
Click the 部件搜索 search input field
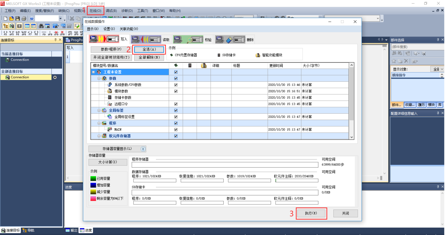point(417,47)
